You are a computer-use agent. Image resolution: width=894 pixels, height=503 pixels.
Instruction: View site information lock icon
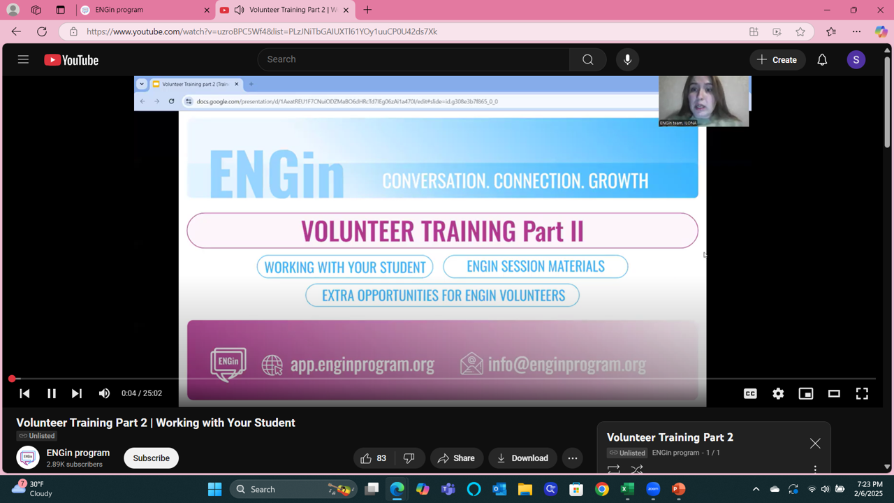(73, 31)
